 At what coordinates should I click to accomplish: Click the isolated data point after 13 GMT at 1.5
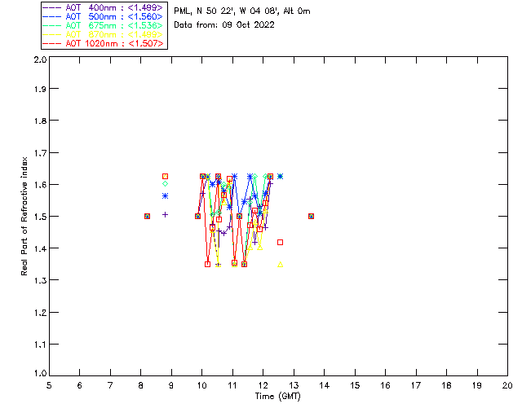coord(311,216)
